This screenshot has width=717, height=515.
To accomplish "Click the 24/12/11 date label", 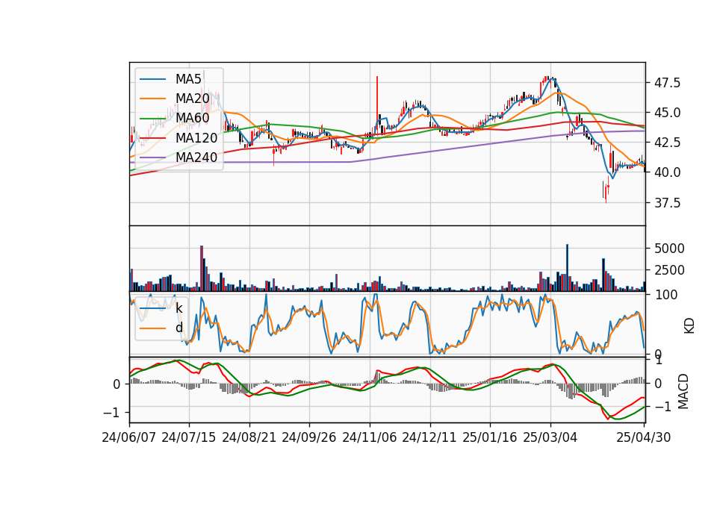I will tap(430, 438).
